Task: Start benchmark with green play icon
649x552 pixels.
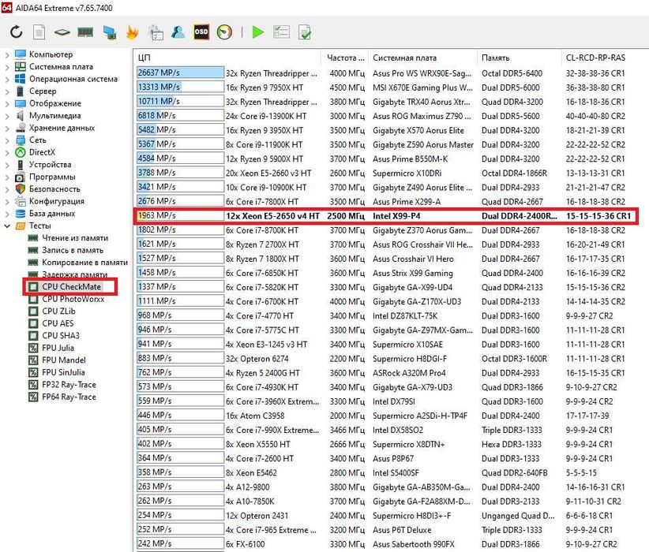Action: click(258, 32)
